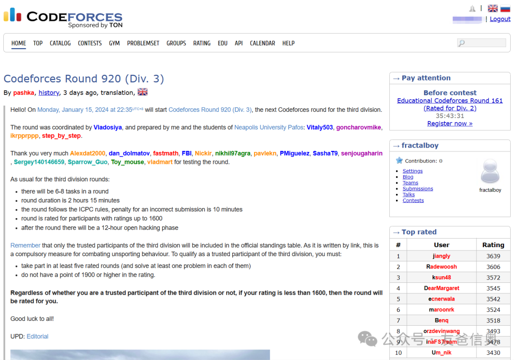Screen dimensions: 514x360
Task: Open the fractalboy avatar image
Action: pyautogui.click(x=490, y=170)
